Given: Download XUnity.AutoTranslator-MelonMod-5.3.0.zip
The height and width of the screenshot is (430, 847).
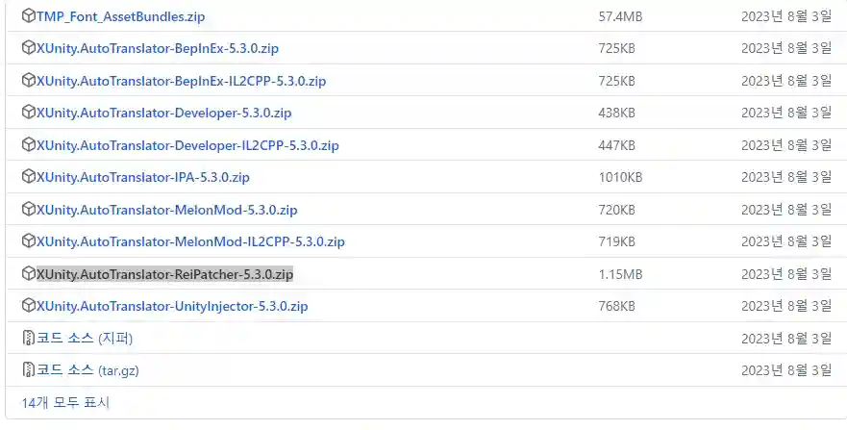Looking at the screenshot, I should [166, 210].
